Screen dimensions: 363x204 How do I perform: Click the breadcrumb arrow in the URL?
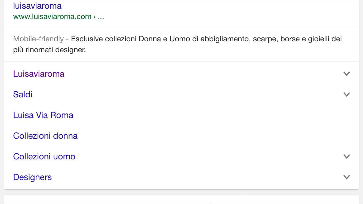94,17
